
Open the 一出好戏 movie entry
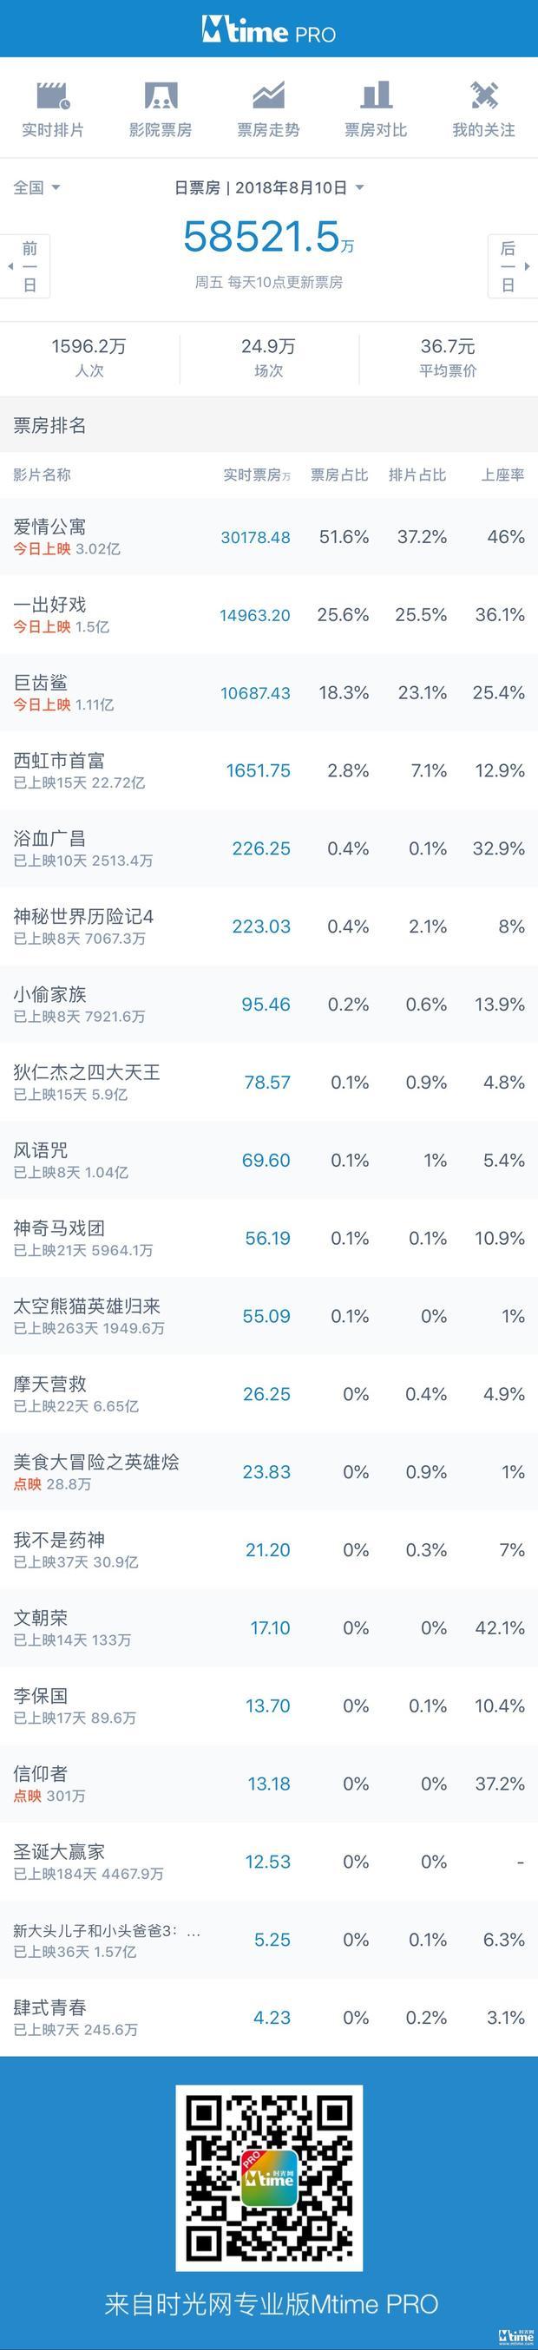(x=269, y=615)
